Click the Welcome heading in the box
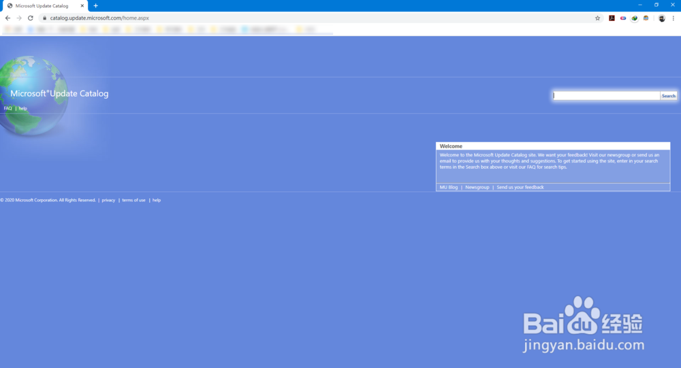Viewport: 681px width, 368px height. [x=451, y=146]
